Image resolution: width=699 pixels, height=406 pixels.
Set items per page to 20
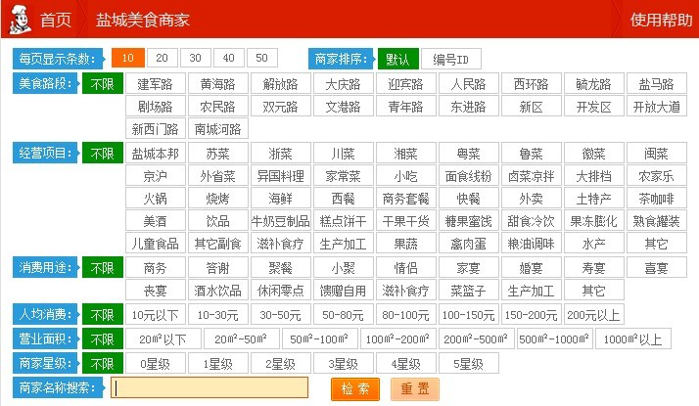pyautogui.click(x=162, y=59)
